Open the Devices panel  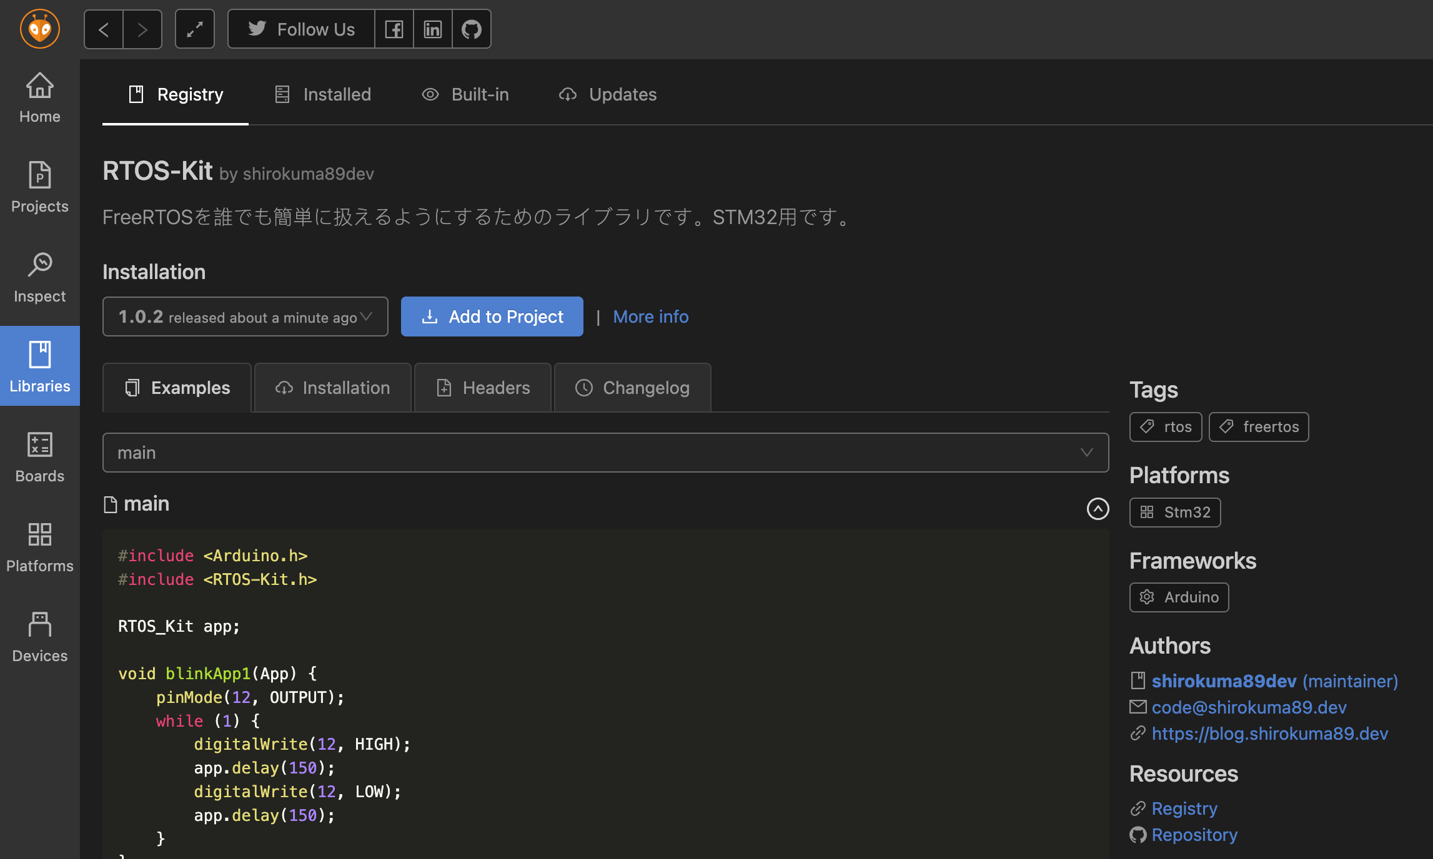[39, 636]
